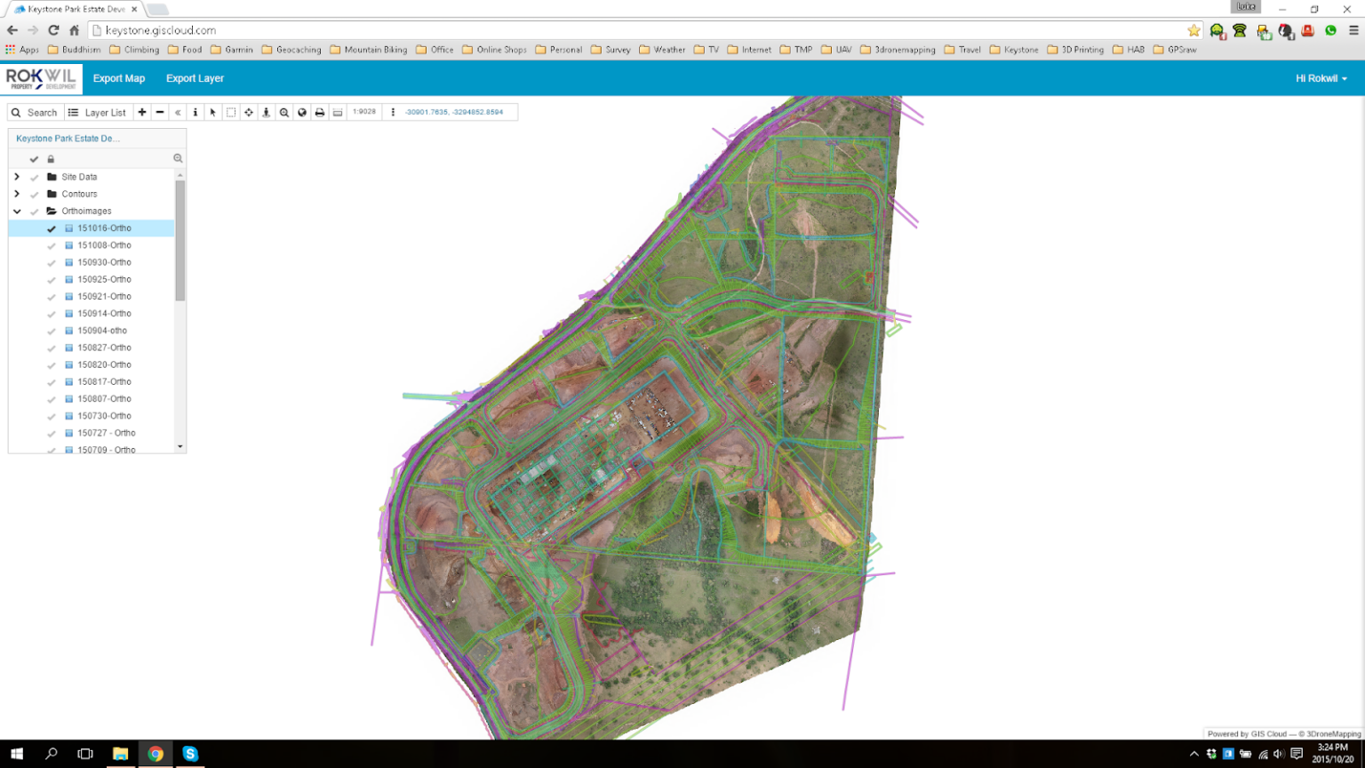Enable the 150904-otho layer checkbox
This screenshot has width=1365, height=768.
tap(51, 330)
